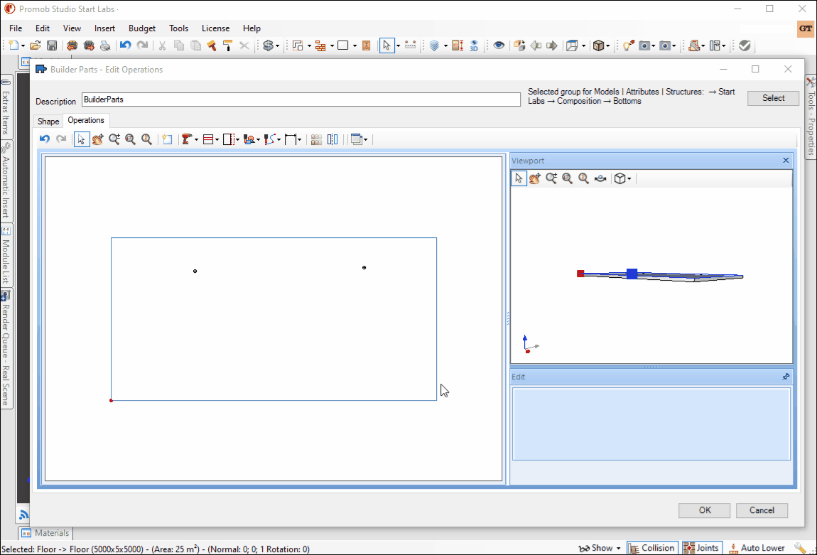The width and height of the screenshot is (817, 555).
Task: Click the drill operation tool icon
Action: 188,139
